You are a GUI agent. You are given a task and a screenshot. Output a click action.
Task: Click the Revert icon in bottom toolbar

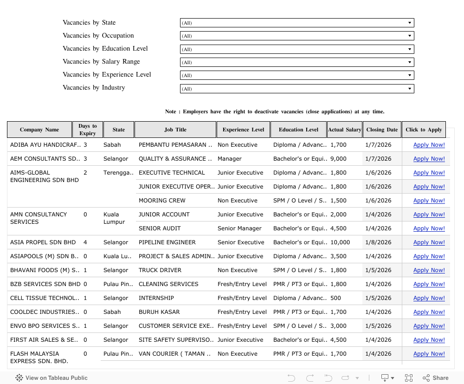[x=328, y=378]
